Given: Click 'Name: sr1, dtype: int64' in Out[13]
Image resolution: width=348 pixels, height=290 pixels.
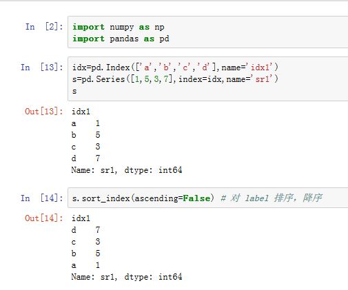Looking at the screenshot, I should point(127,170).
